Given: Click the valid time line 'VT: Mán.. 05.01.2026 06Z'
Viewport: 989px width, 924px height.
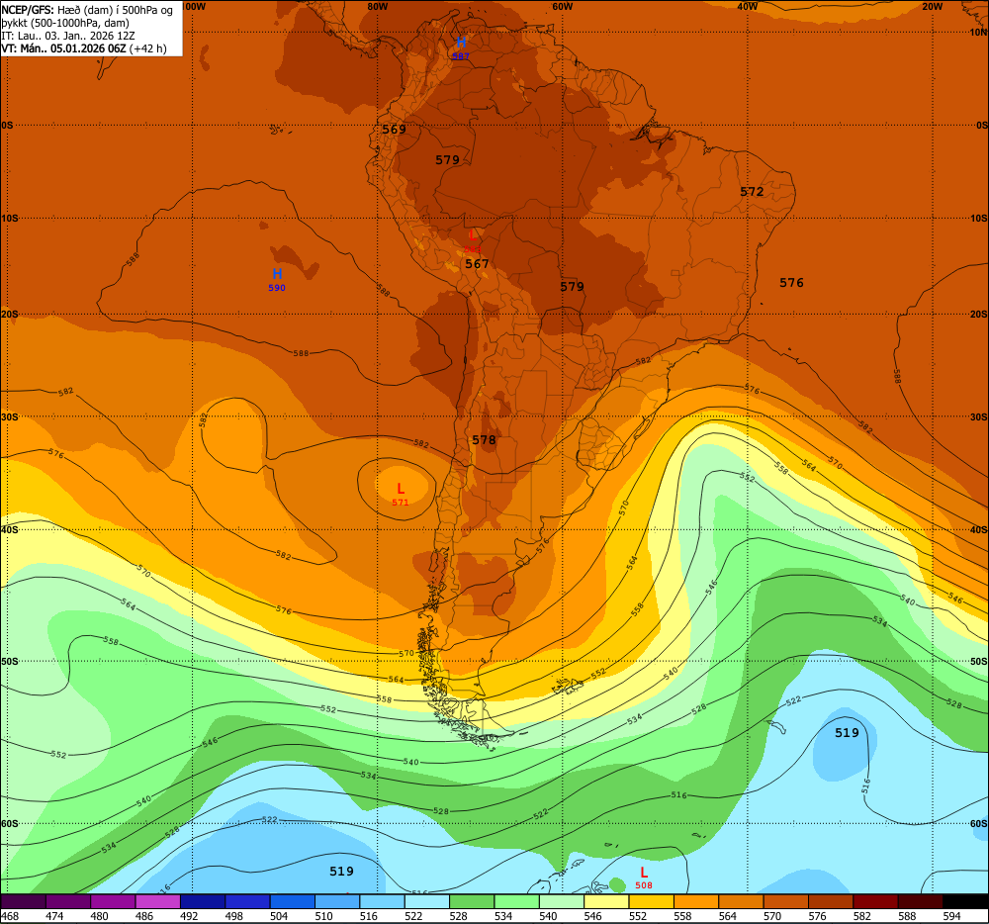Looking at the screenshot, I should coord(63,48).
